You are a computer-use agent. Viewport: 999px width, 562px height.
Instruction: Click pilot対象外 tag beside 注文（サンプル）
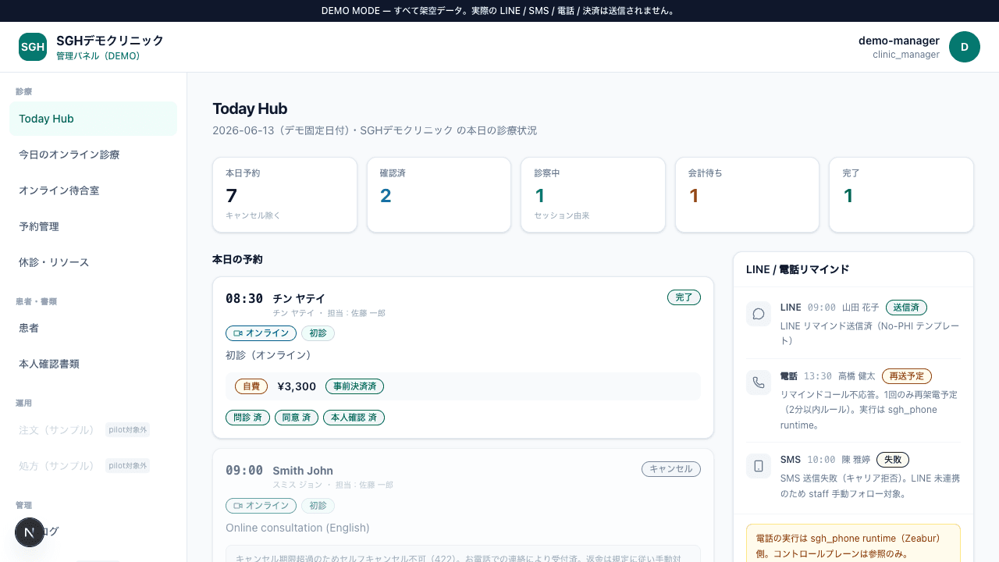click(127, 430)
